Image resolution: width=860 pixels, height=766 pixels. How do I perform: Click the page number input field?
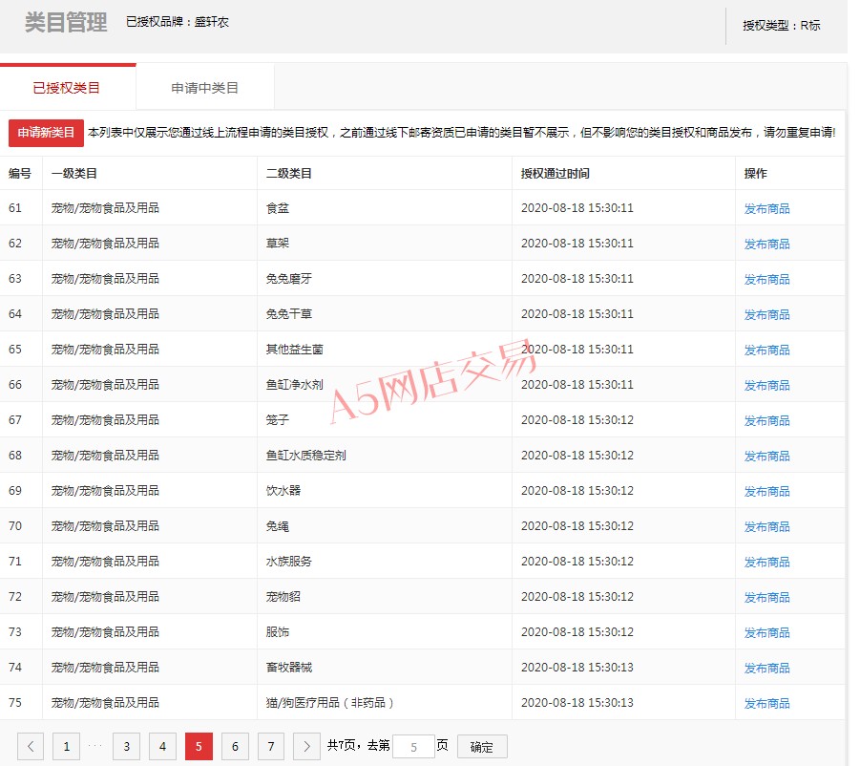click(x=413, y=747)
